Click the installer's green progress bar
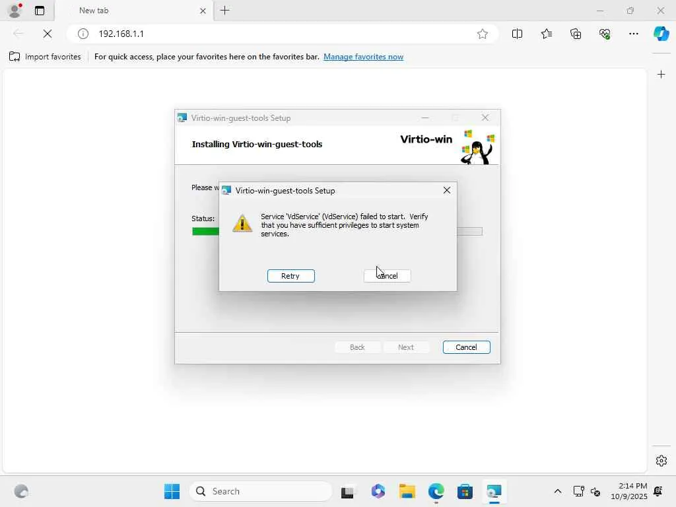Screen dimensions: 676x507 click(206, 232)
